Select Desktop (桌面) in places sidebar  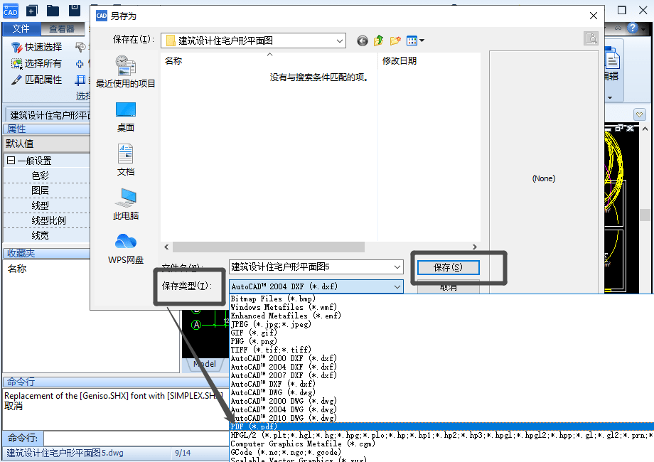tap(126, 117)
